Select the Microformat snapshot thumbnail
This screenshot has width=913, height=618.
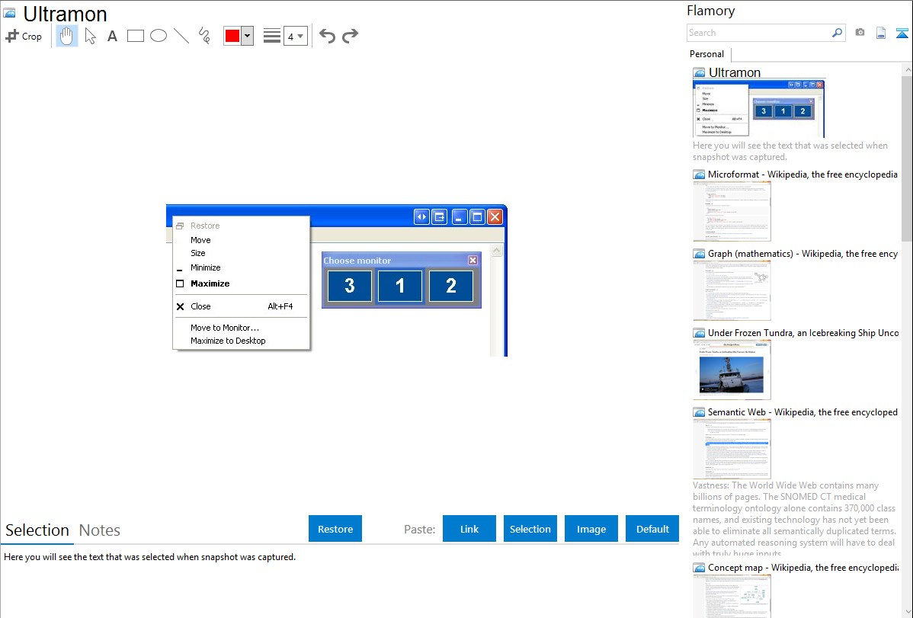pos(732,211)
